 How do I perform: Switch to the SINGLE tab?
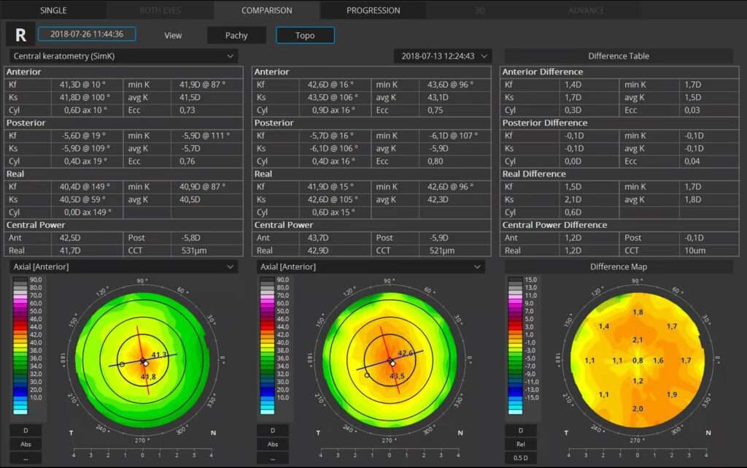coord(53,10)
